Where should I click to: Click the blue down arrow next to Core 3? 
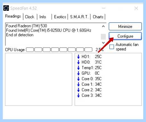[78, 95]
